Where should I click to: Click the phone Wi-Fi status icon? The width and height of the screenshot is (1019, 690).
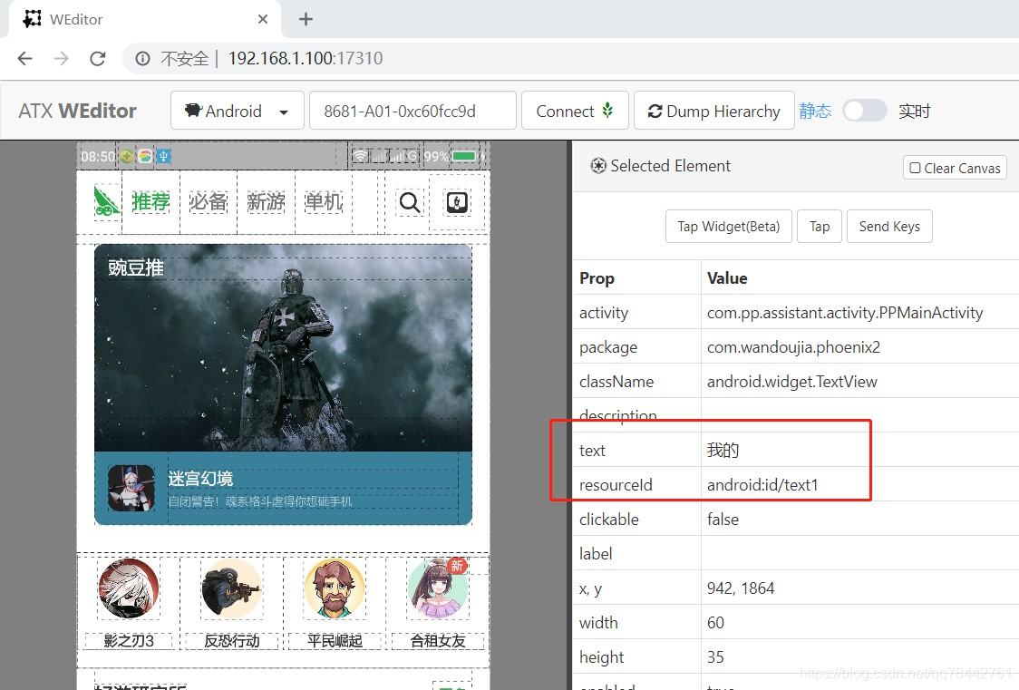click(x=360, y=156)
